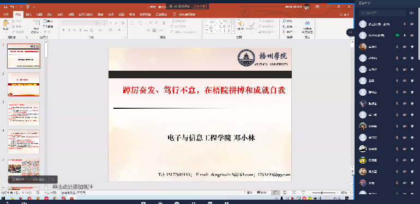420x204 pixels.
Task: Toggle Bold formatting
Action: point(63,30)
